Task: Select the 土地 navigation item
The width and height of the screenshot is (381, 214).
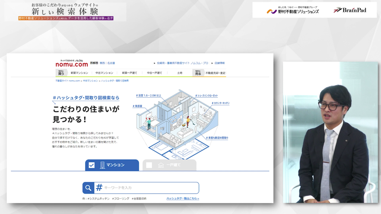Action: 180,73
